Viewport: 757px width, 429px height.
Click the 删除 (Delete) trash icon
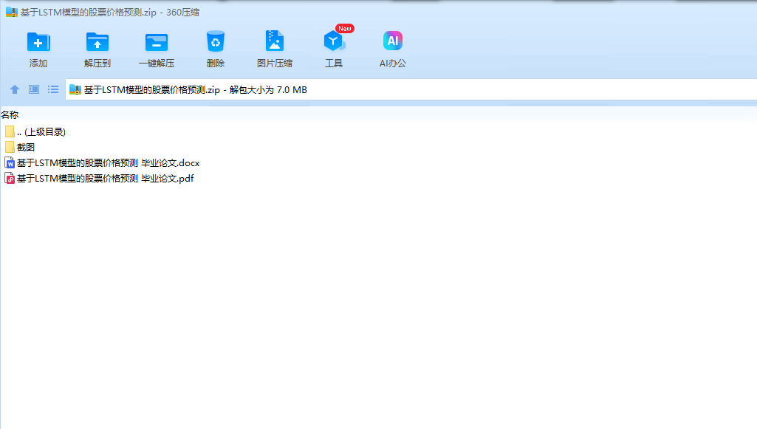click(x=216, y=41)
